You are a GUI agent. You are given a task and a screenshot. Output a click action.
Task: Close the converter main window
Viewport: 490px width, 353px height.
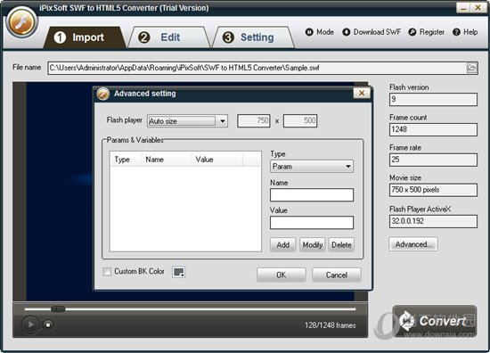(x=478, y=8)
